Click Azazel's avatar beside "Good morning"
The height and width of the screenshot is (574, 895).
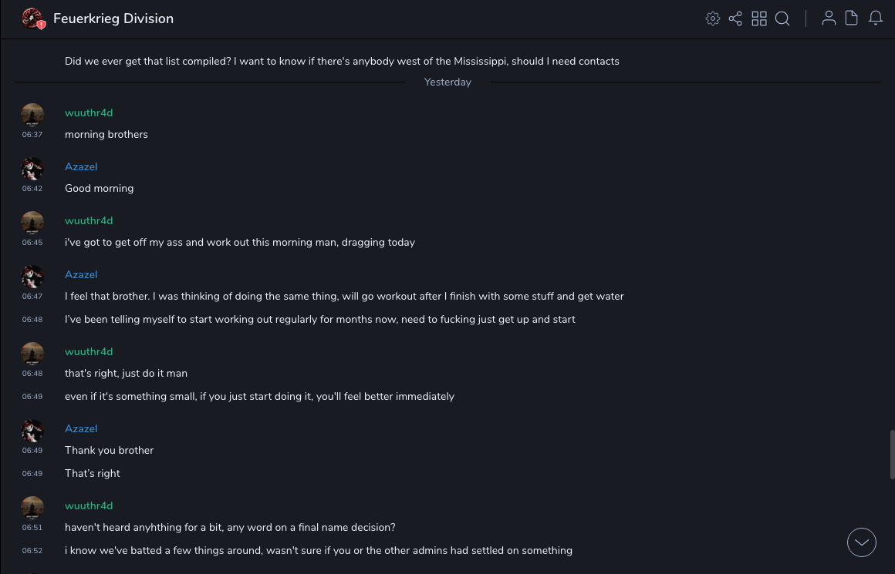pyautogui.click(x=32, y=169)
